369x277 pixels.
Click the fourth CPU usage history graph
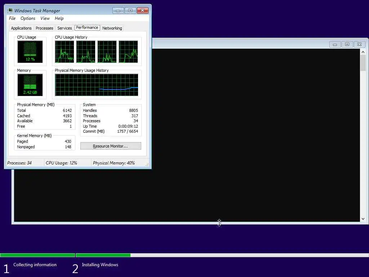click(128, 52)
